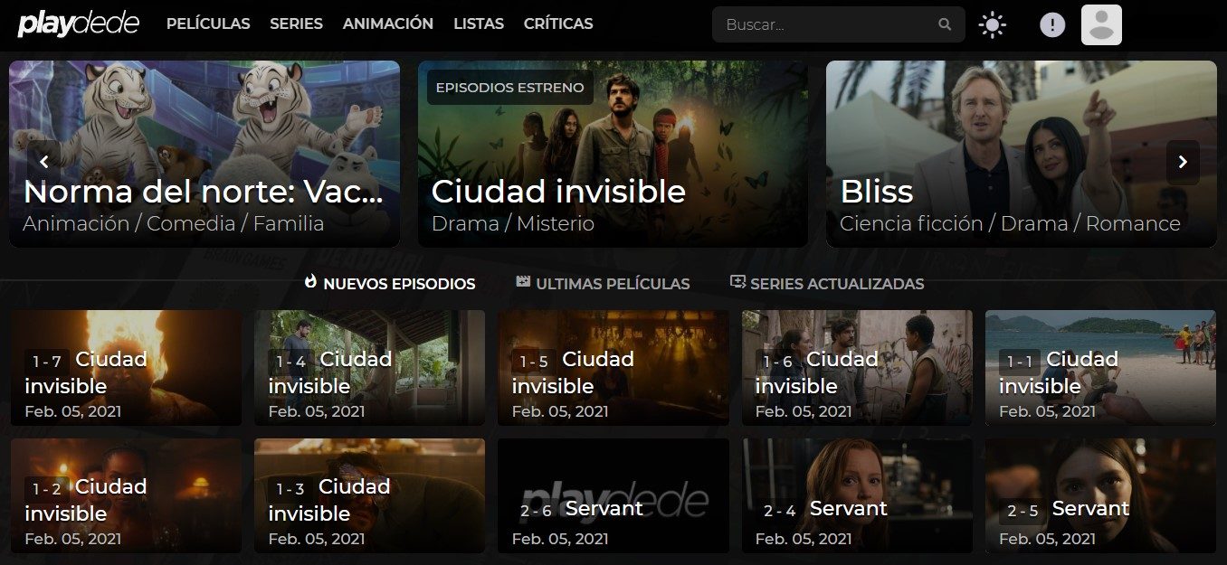
Task: Switch to Ultimas Películas tab
Action: (x=603, y=283)
